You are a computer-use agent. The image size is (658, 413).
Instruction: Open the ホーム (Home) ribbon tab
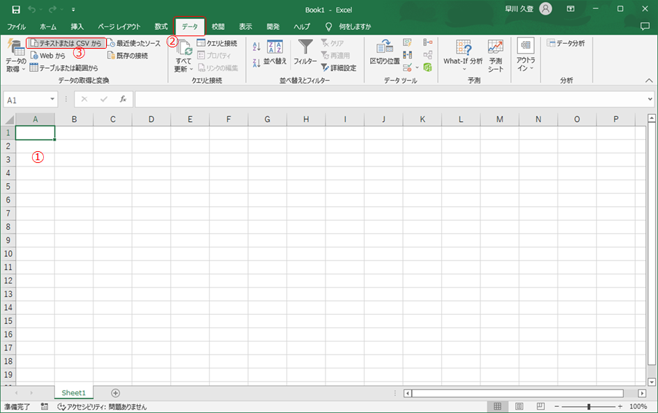[48, 26]
